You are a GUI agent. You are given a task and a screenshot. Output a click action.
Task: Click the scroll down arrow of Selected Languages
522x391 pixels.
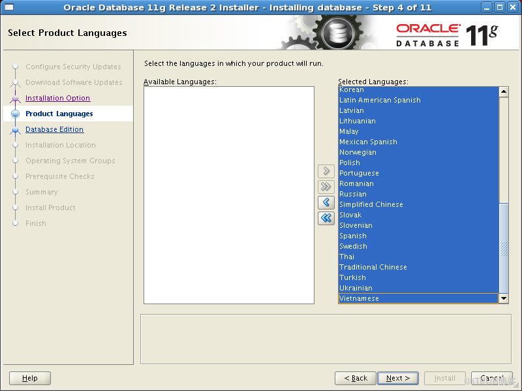[x=504, y=298]
